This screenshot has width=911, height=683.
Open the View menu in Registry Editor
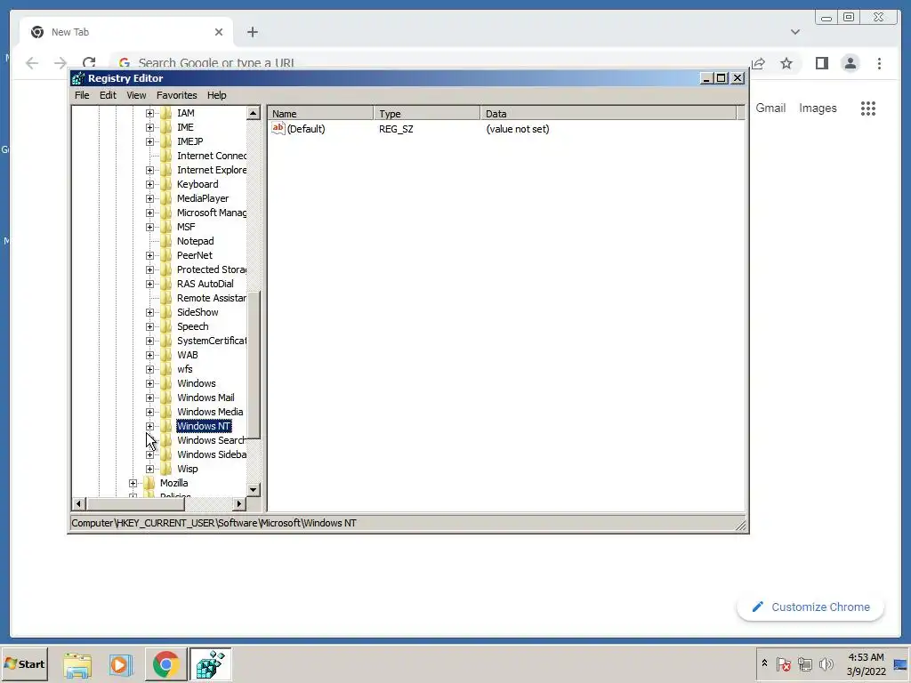[x=136, y=95]
